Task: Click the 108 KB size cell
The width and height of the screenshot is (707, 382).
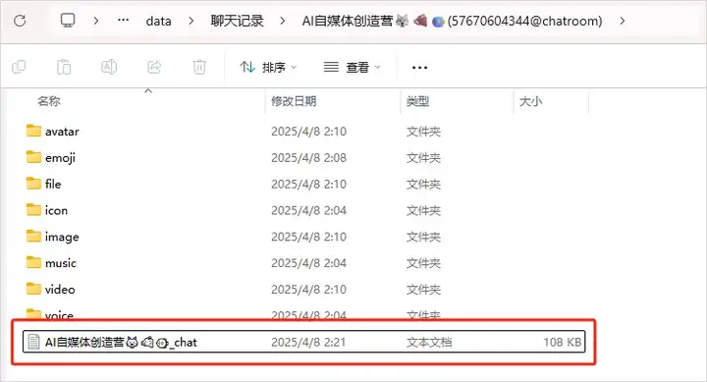Action: pos(563,343)
